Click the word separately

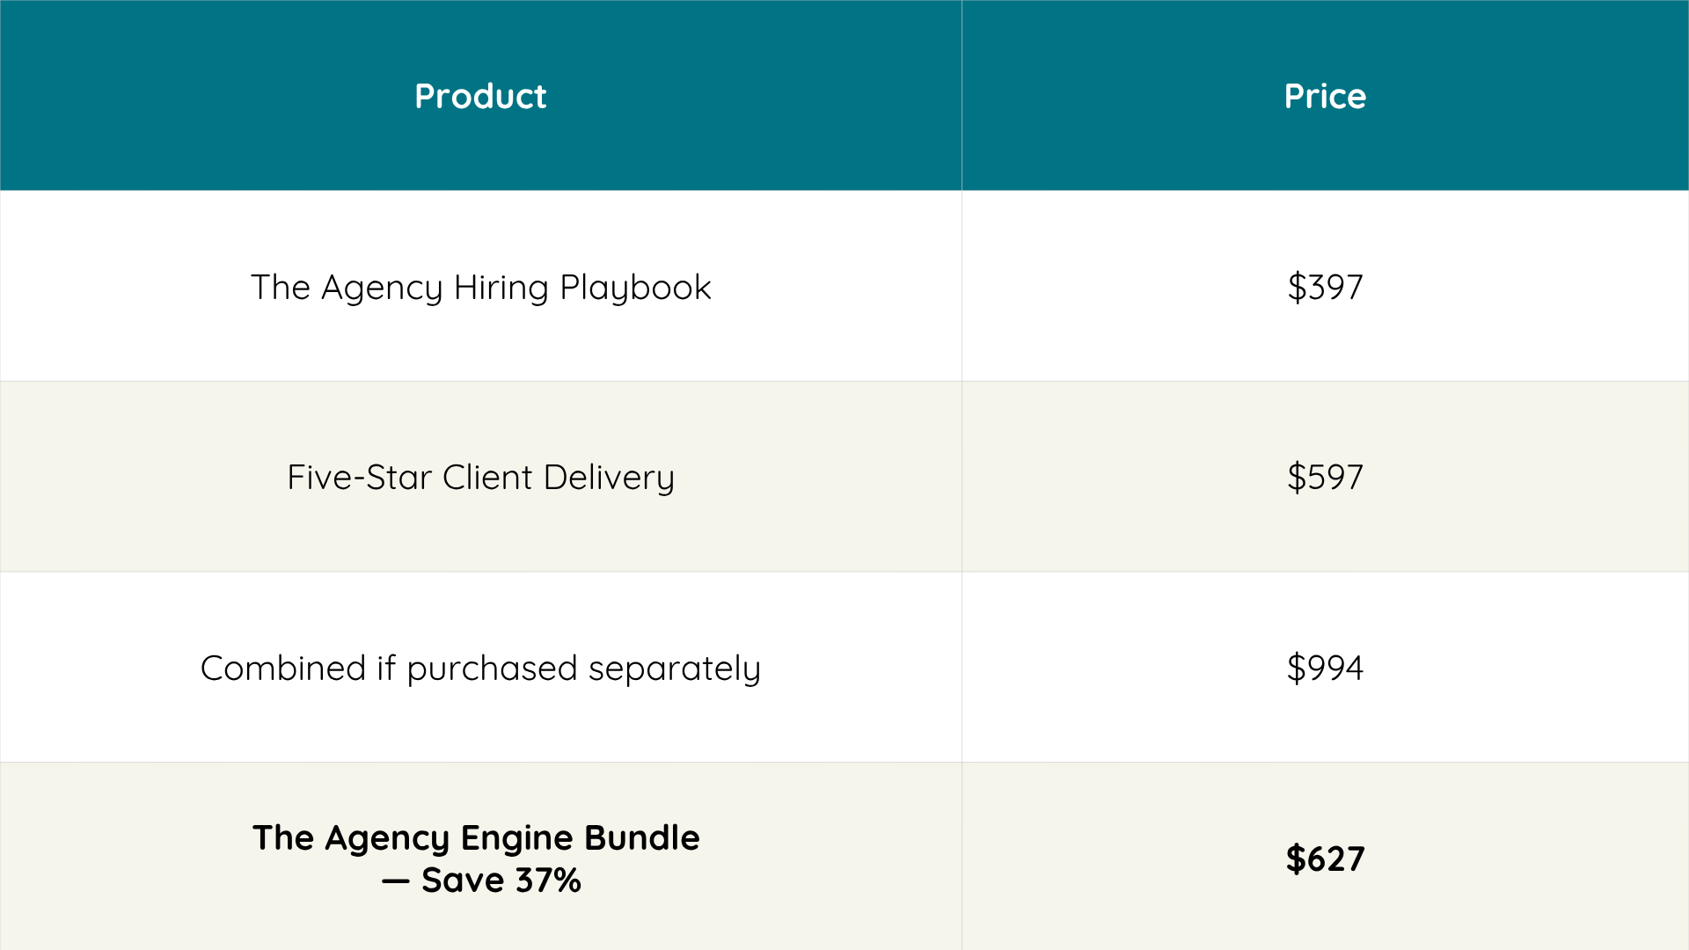click(674, 669)
